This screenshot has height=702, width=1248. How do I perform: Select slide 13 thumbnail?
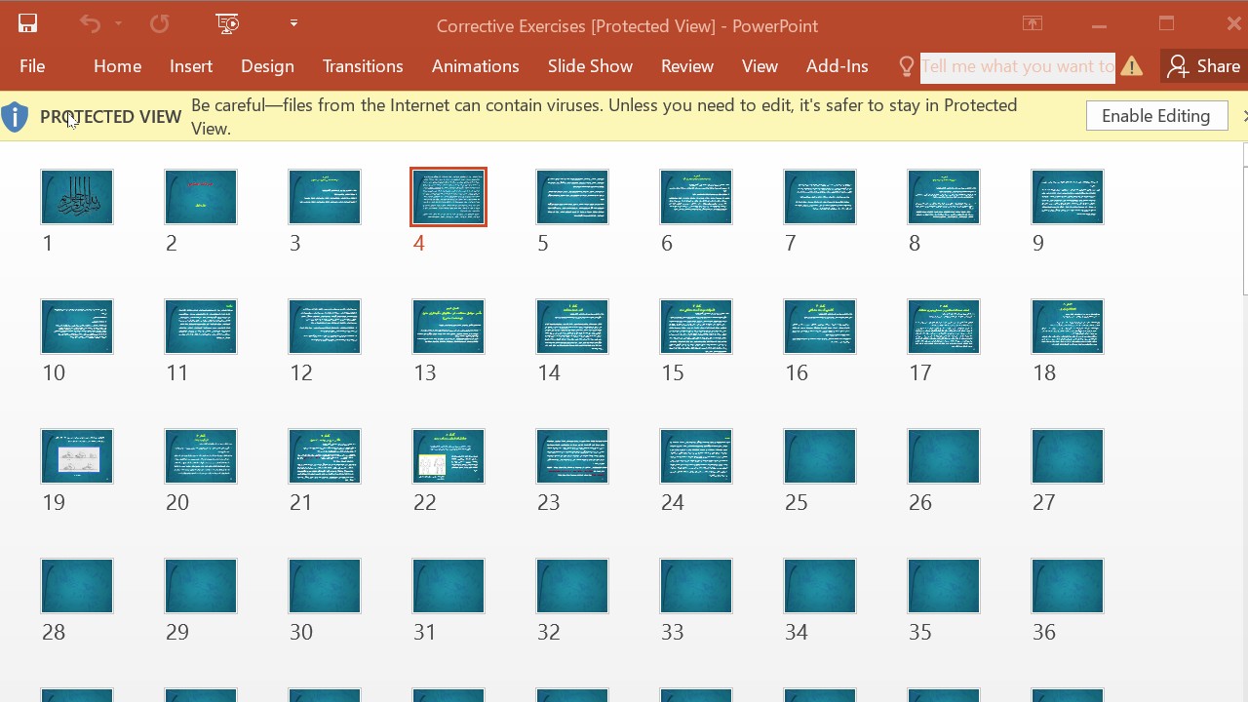(x=448, y=327)
